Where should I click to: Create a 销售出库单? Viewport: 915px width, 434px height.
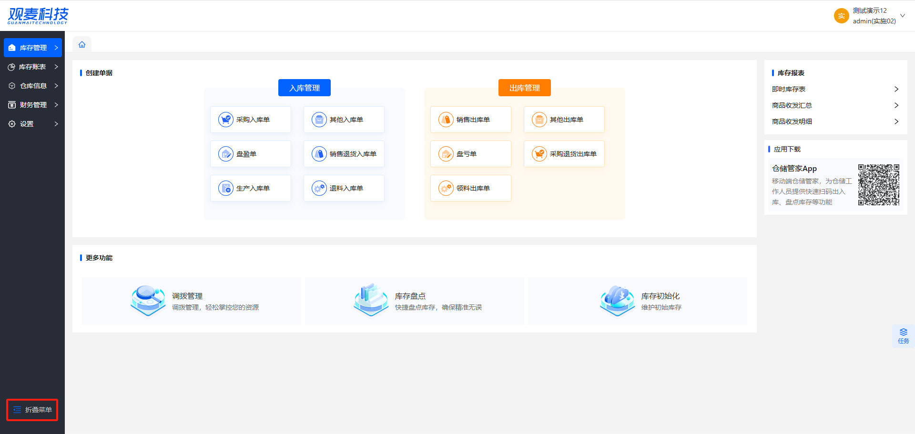[x=471, y=120]
